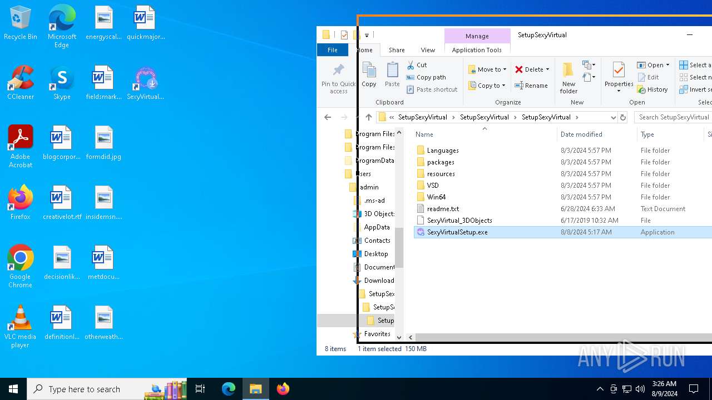Click volume icon in system tray
This screenshot has height=400, width=712.
click(x=640, y=389)
